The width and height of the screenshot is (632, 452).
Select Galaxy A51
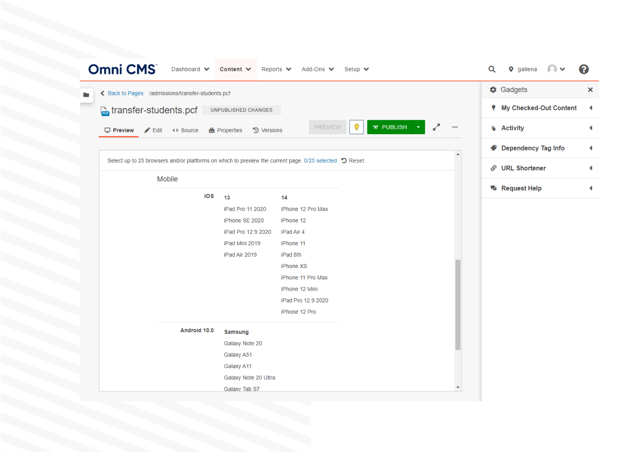[x=238, y=355]
